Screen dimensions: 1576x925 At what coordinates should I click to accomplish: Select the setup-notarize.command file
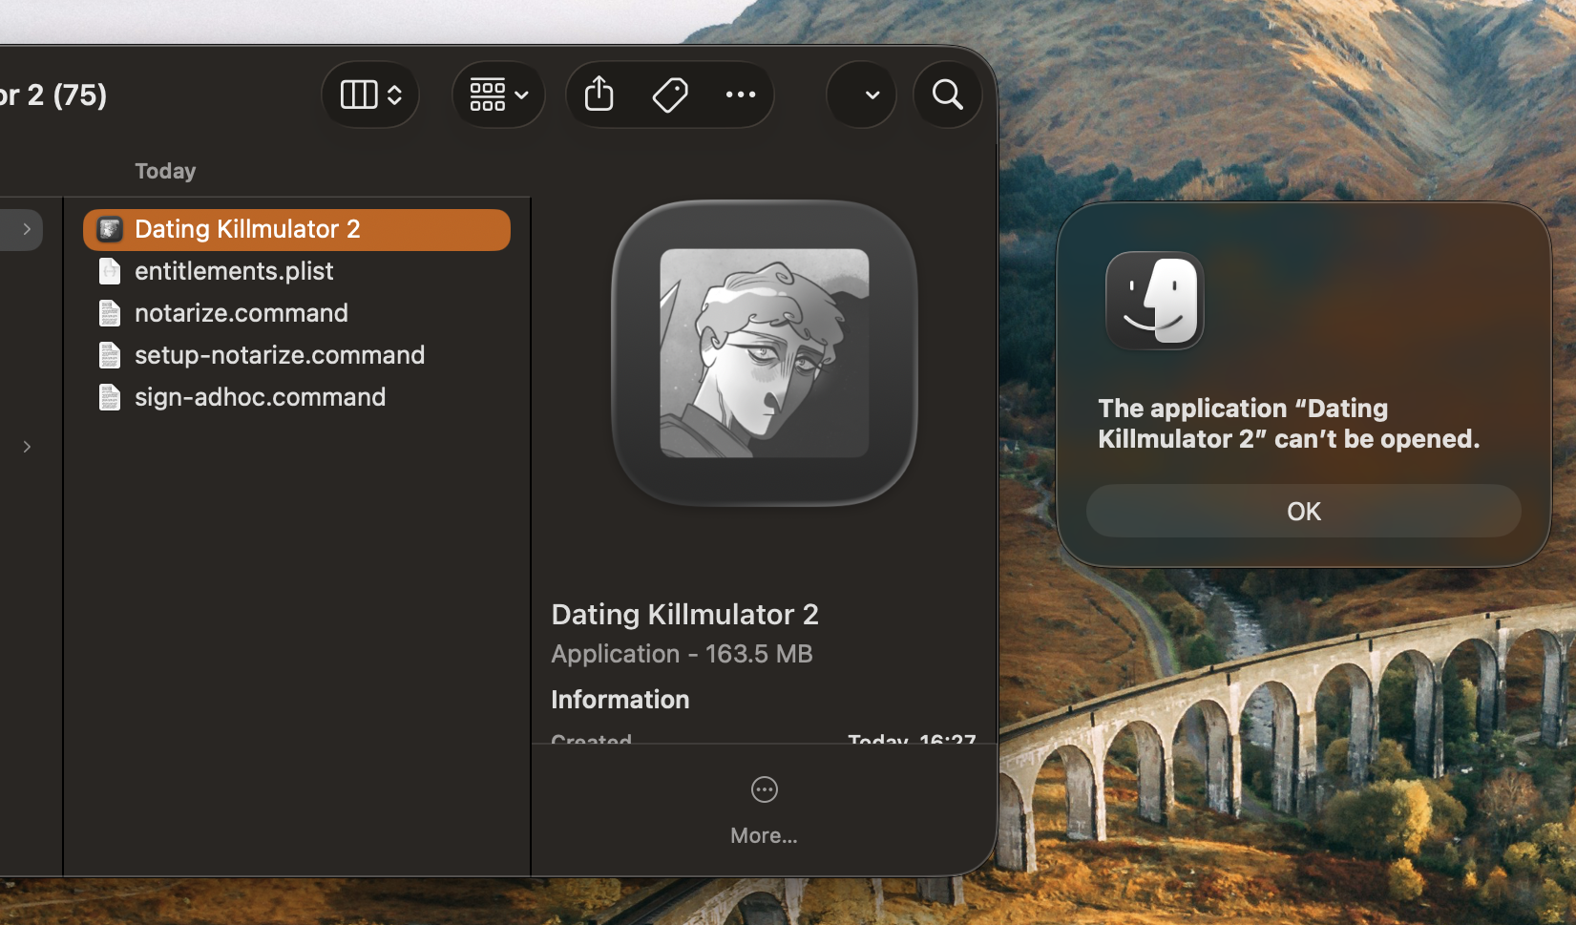pyautogui.click(x=297, y=355)
